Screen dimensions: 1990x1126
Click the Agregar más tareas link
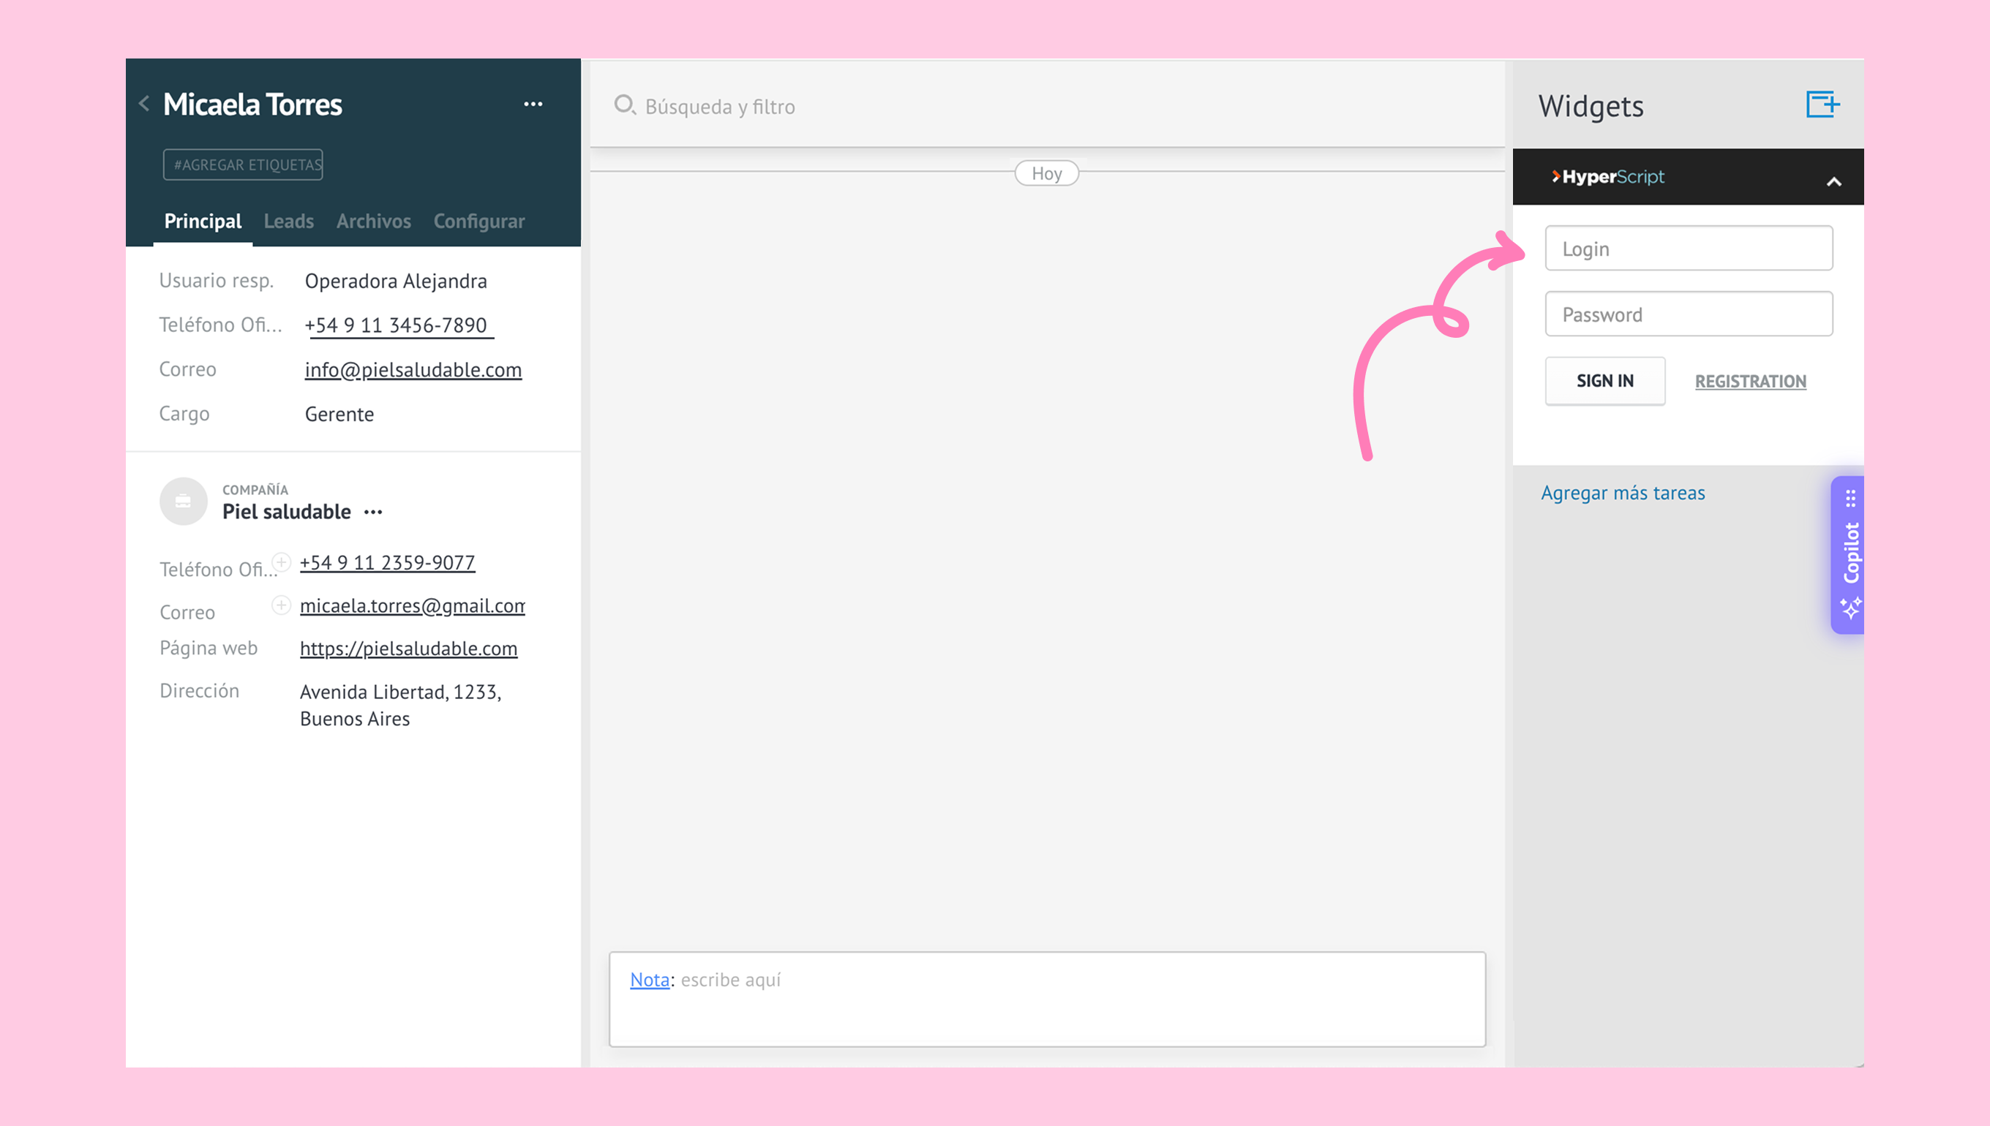pyautogui.click(x=1623, y=493)
